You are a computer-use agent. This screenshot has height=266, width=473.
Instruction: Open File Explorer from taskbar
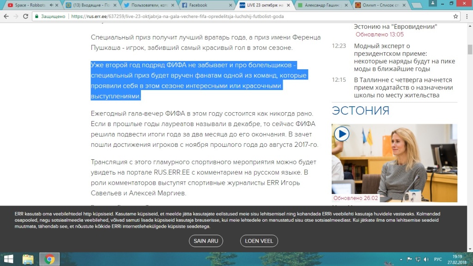[x=28, y=259]
